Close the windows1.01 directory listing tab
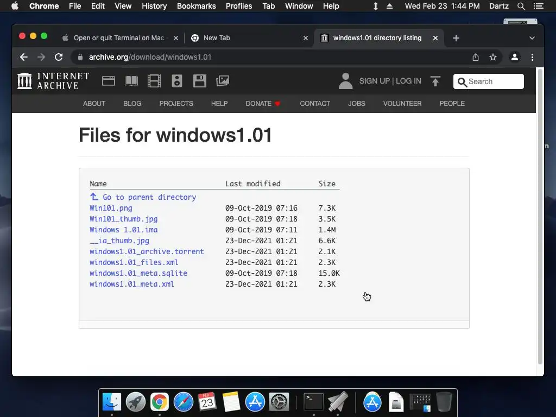Viewport: 556px width, 417px height. tap(435, 38)
